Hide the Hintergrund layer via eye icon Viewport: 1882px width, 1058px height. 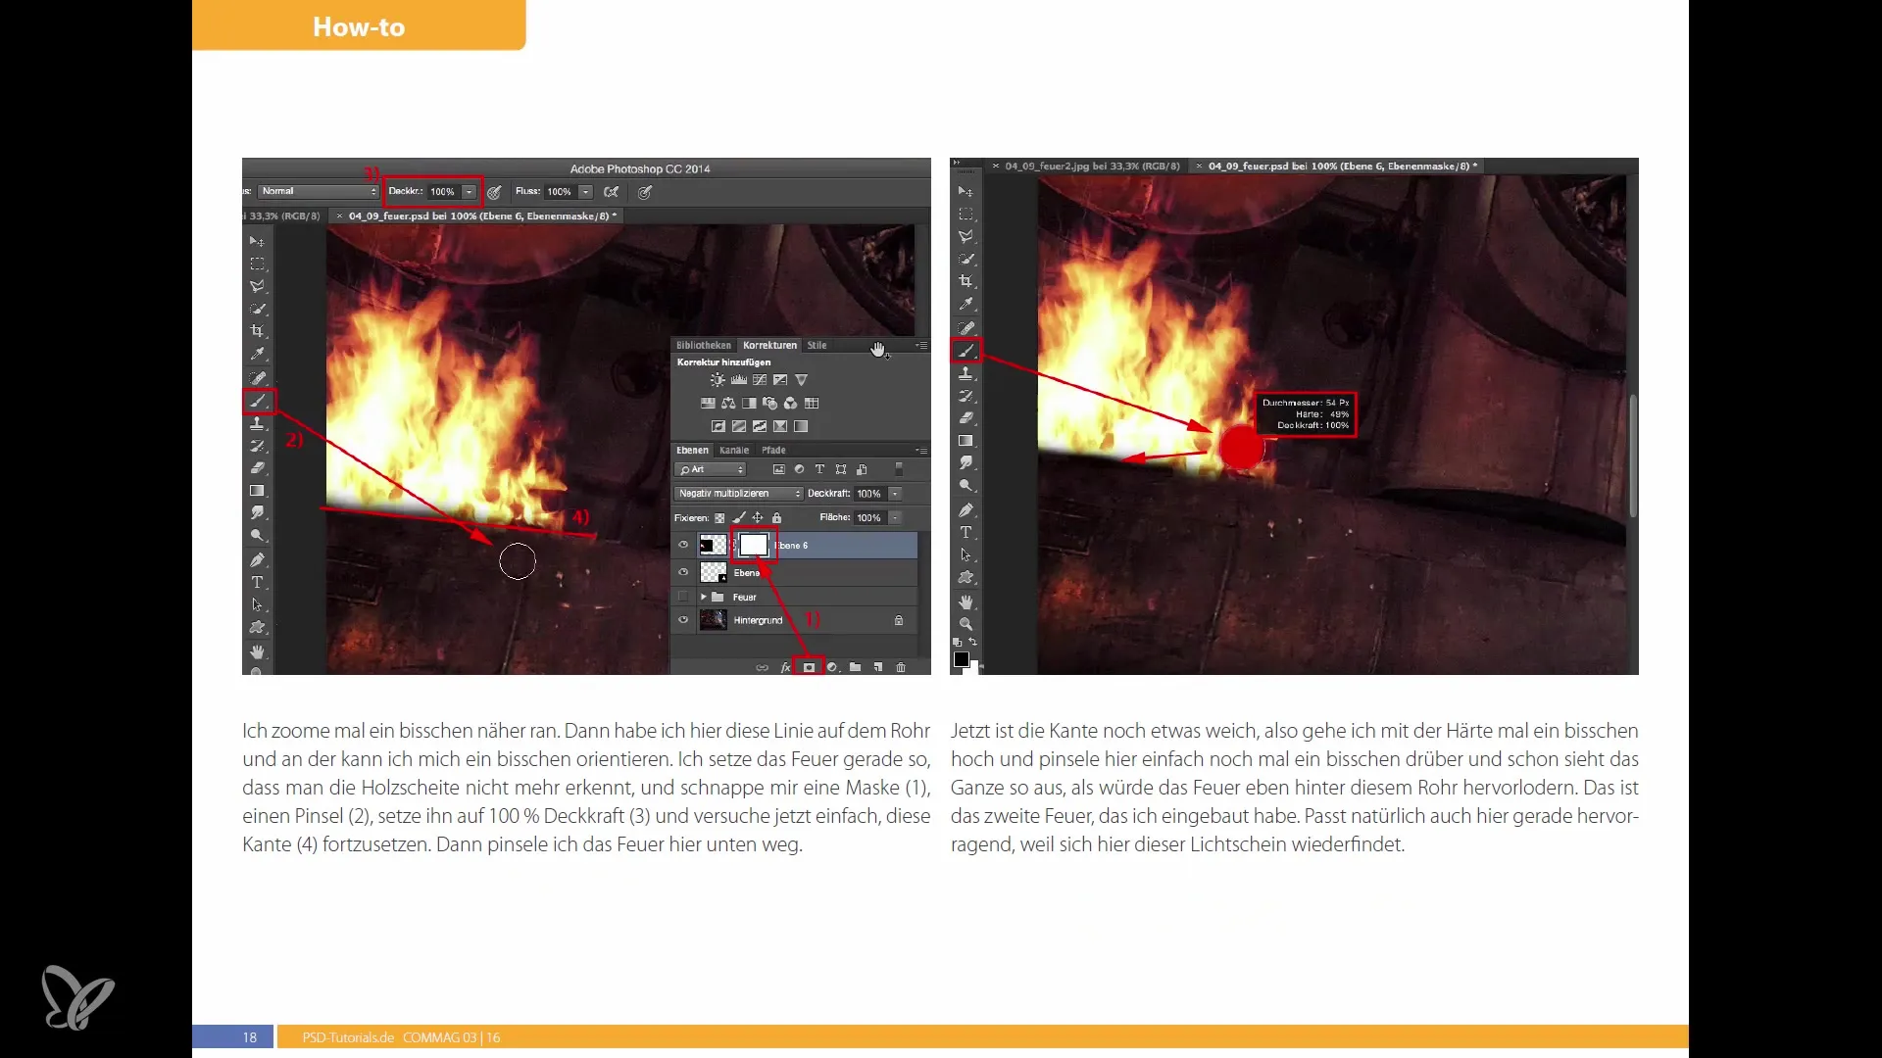click(x=683, y=620)
